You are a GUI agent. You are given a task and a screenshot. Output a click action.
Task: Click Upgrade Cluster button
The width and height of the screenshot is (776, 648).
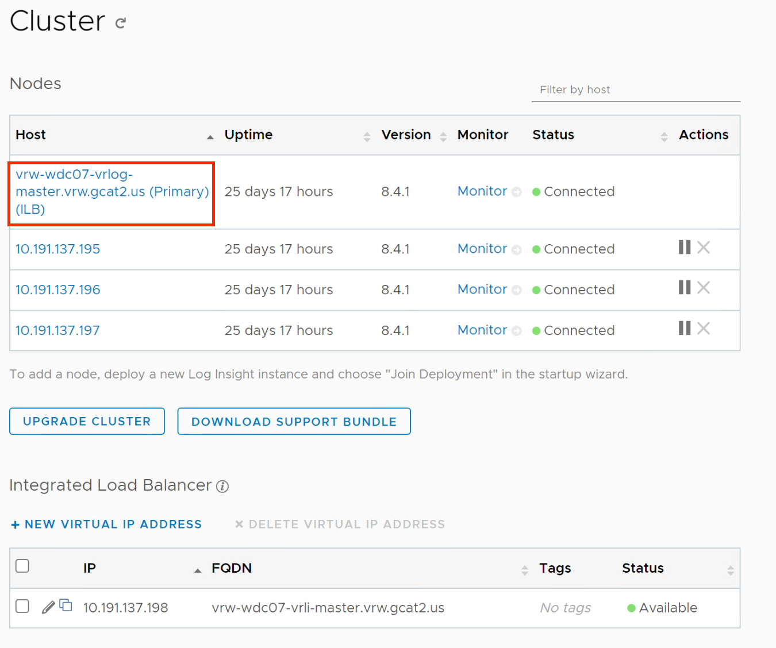coord(87,422)
